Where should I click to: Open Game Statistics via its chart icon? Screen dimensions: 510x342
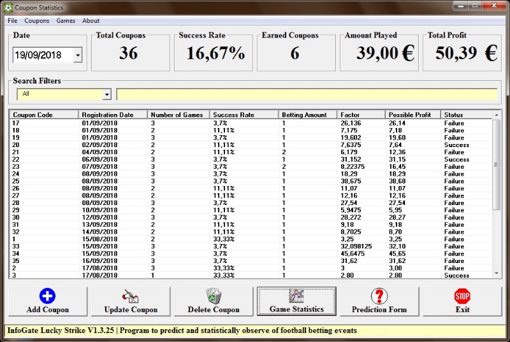pyautogui.click(x=296, y=296)
